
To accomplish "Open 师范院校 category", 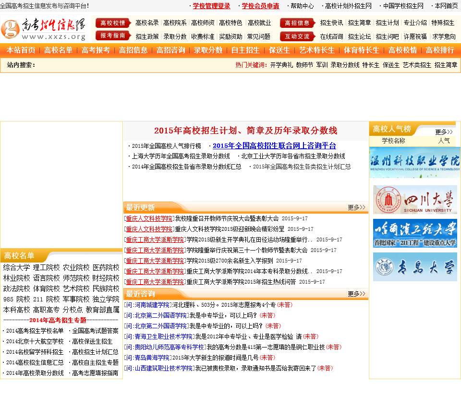I will 76,278.
